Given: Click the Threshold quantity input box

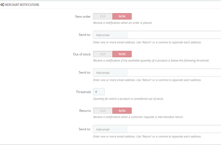Looking at the screenshot, I should pyautogui.click(x=99, y=92).
